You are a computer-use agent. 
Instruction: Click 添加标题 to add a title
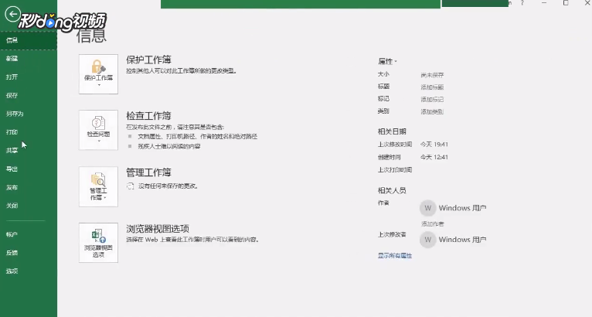(x=432, y=87)
